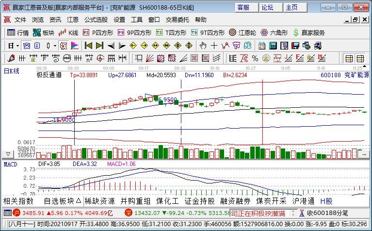
Task: Launch the 江恩轮 Gann wheel
Action: 243,33
